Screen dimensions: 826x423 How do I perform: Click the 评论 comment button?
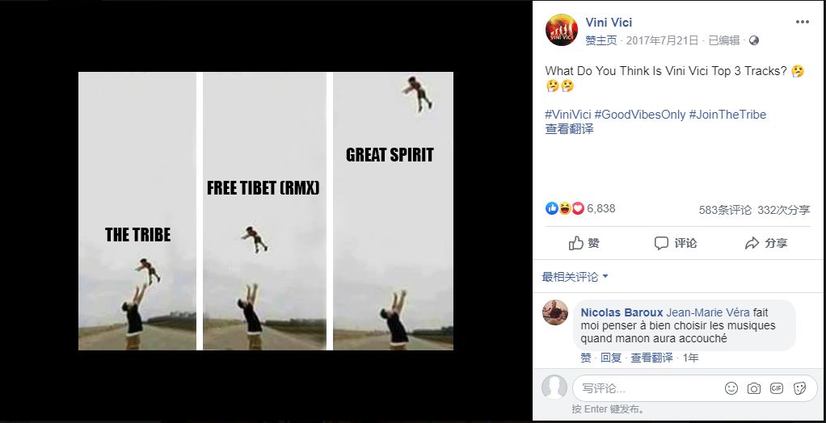[676, 243]
